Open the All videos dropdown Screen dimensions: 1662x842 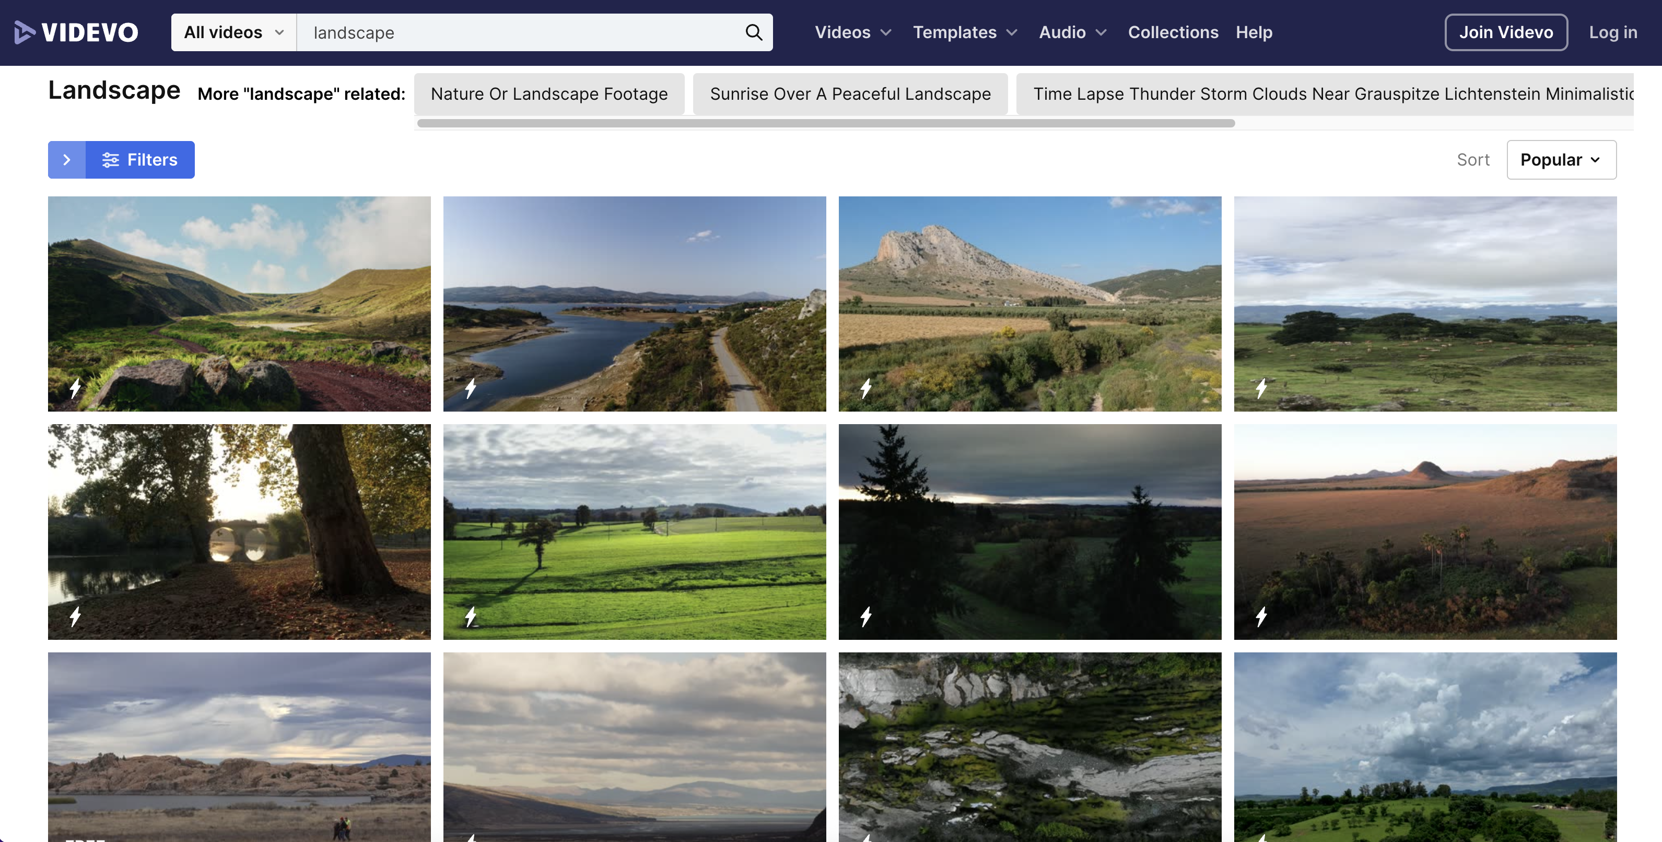(233, 32)
